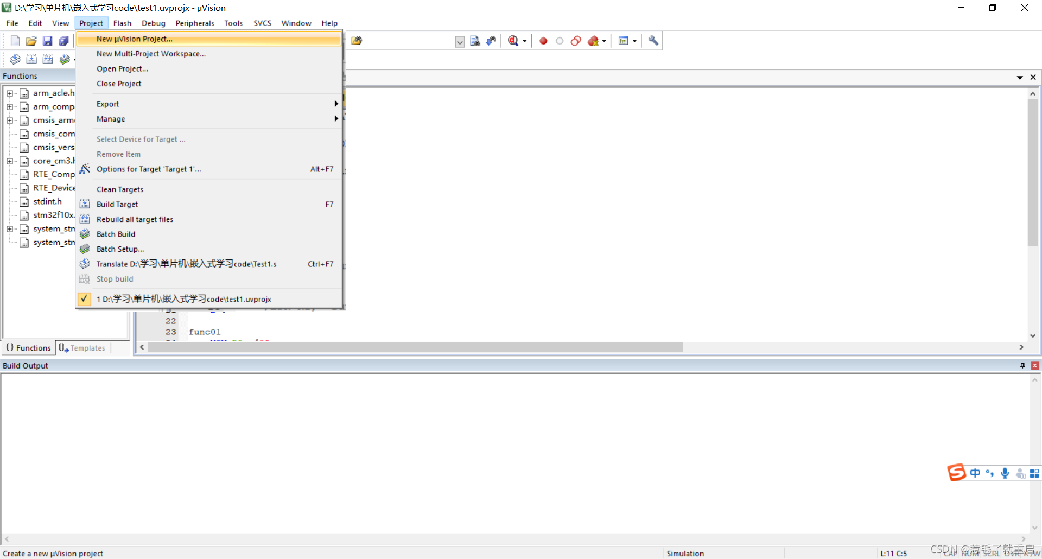Open the find combo box dropdown arrow
Viewport: 1042px width, 559px height.
(460, 42)
